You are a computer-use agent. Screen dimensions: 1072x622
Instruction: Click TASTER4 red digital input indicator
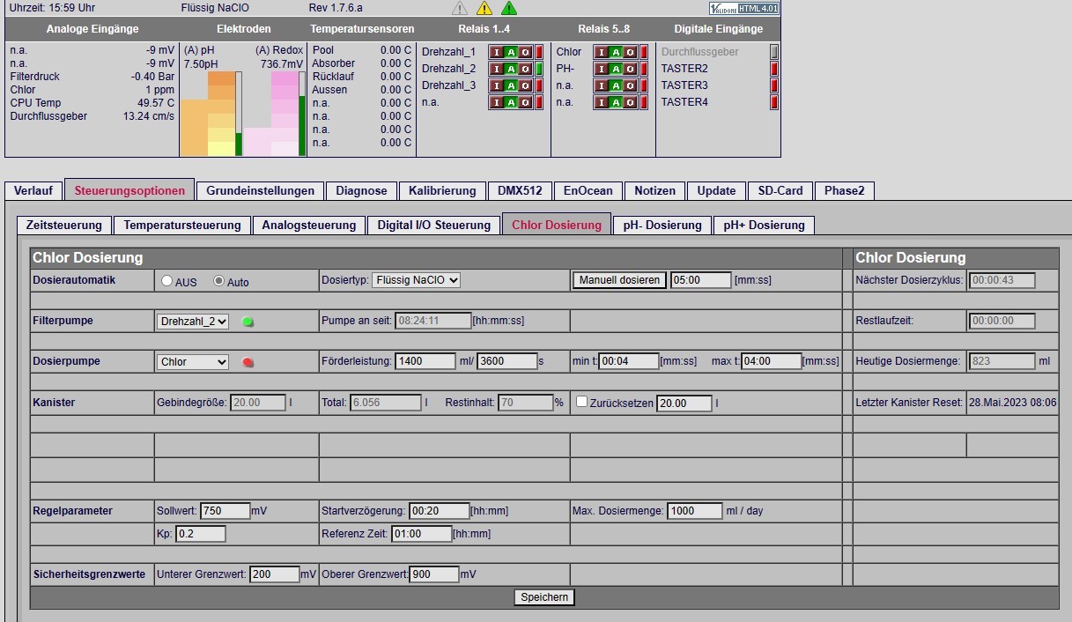pyautogui.click(x=774, y=102)
